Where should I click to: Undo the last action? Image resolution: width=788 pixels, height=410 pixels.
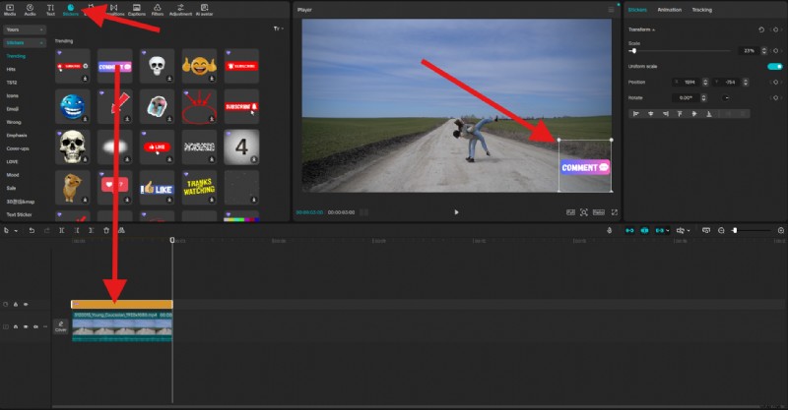point(32,230)
